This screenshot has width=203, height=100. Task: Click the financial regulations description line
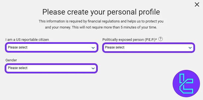tap(101, 21)
